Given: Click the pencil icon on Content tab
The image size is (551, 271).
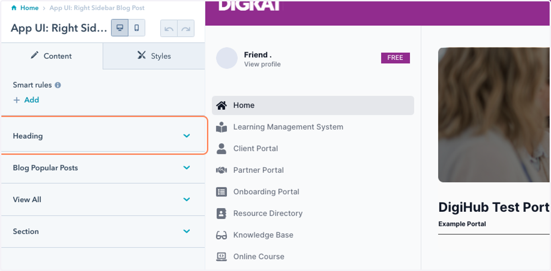Looking at the screenshot, I should (34, 55).
